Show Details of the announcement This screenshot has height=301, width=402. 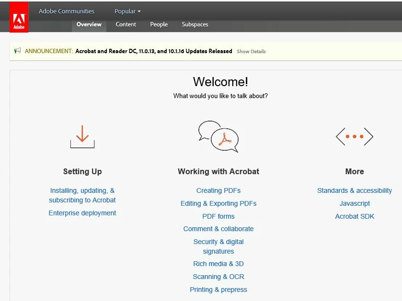coord(251,52)
